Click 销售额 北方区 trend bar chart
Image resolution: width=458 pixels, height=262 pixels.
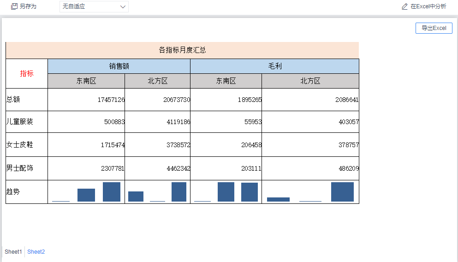[x=157, y=192]
